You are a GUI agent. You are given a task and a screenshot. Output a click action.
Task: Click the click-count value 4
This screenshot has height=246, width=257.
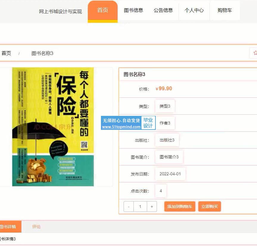pyautogui.click(x=161, y=191)
